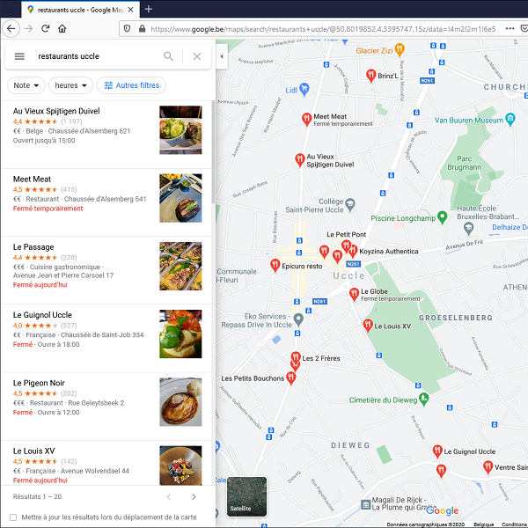528x528 pixels.
Task: Click Koyzina Authentica map pin
Action: pyautogui.click(x=353, y=251)
